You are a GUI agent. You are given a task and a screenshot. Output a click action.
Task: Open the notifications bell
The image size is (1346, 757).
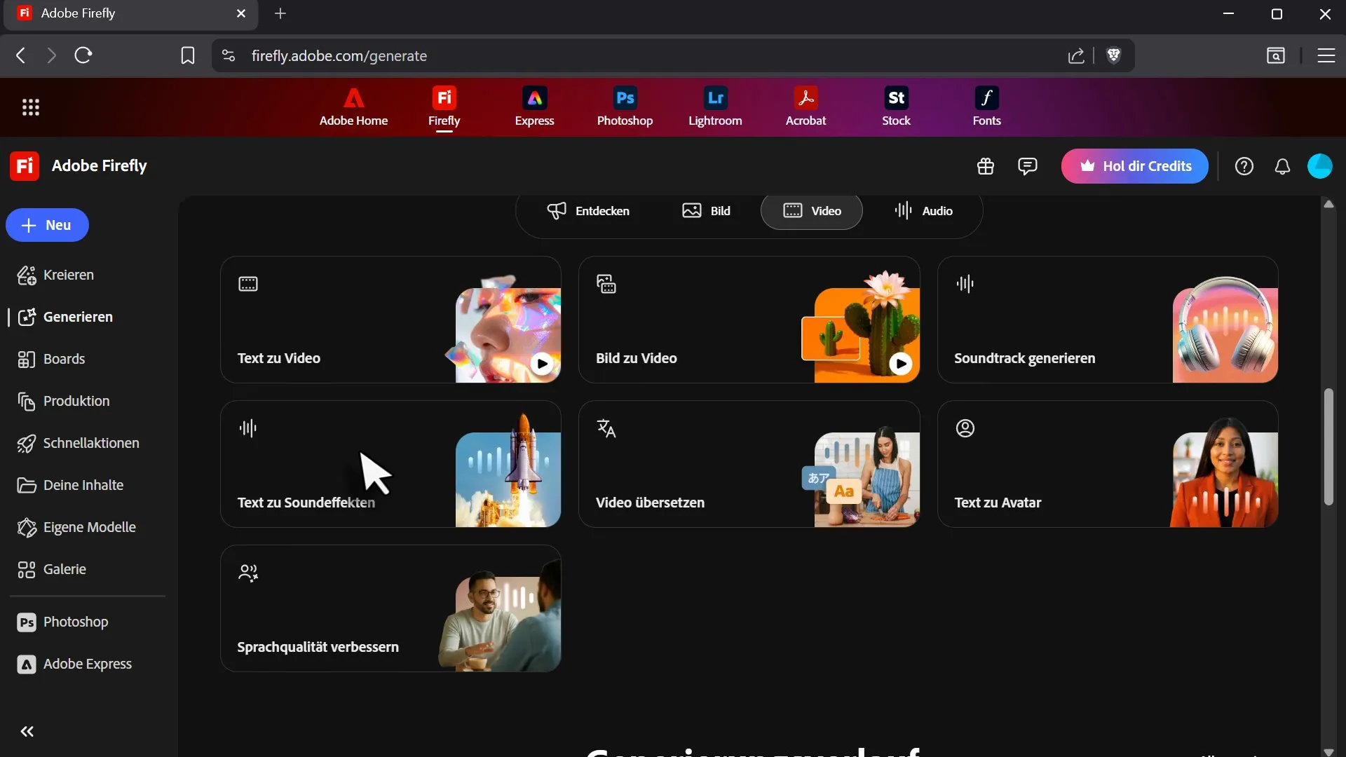pos(1282,166)
